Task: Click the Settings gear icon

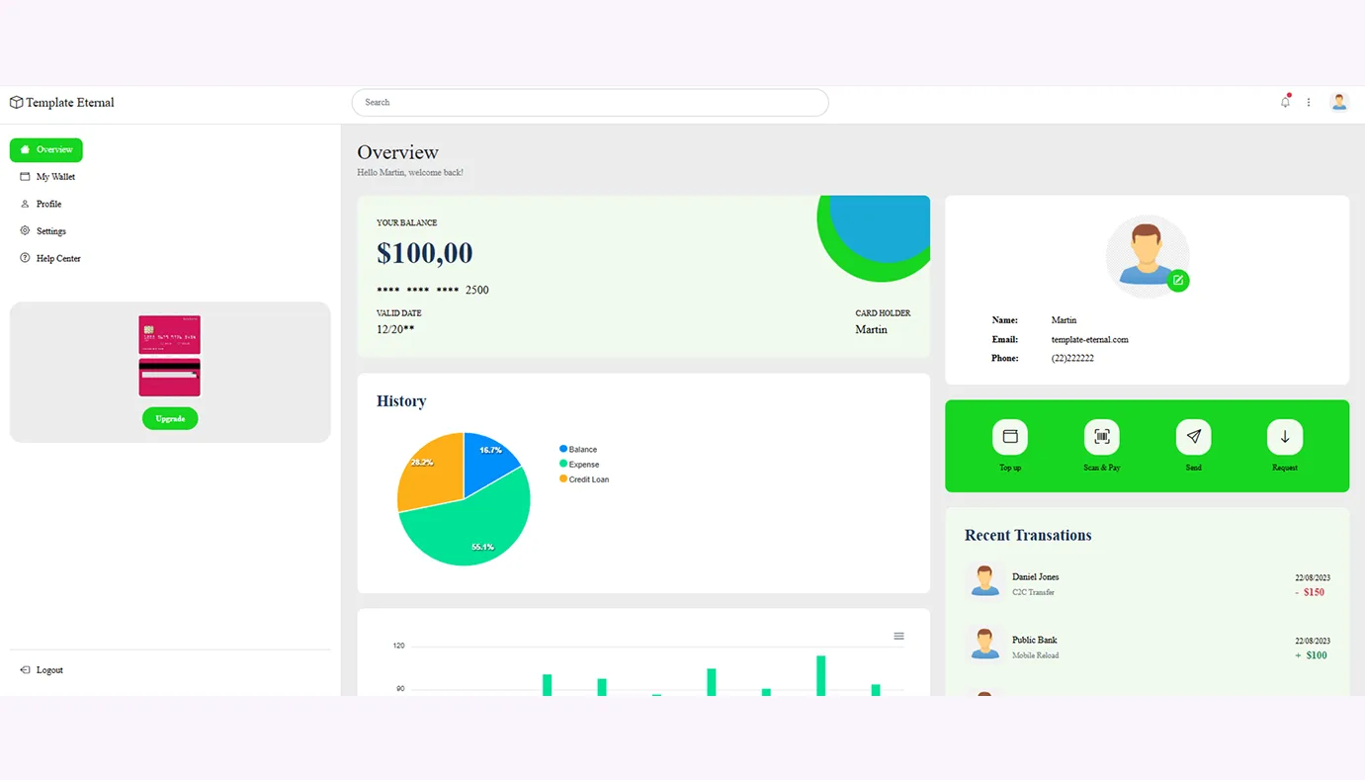Action: (x=26, y=231)
